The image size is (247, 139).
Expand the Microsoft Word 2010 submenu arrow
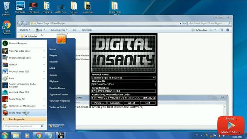(x=44, y=71)
